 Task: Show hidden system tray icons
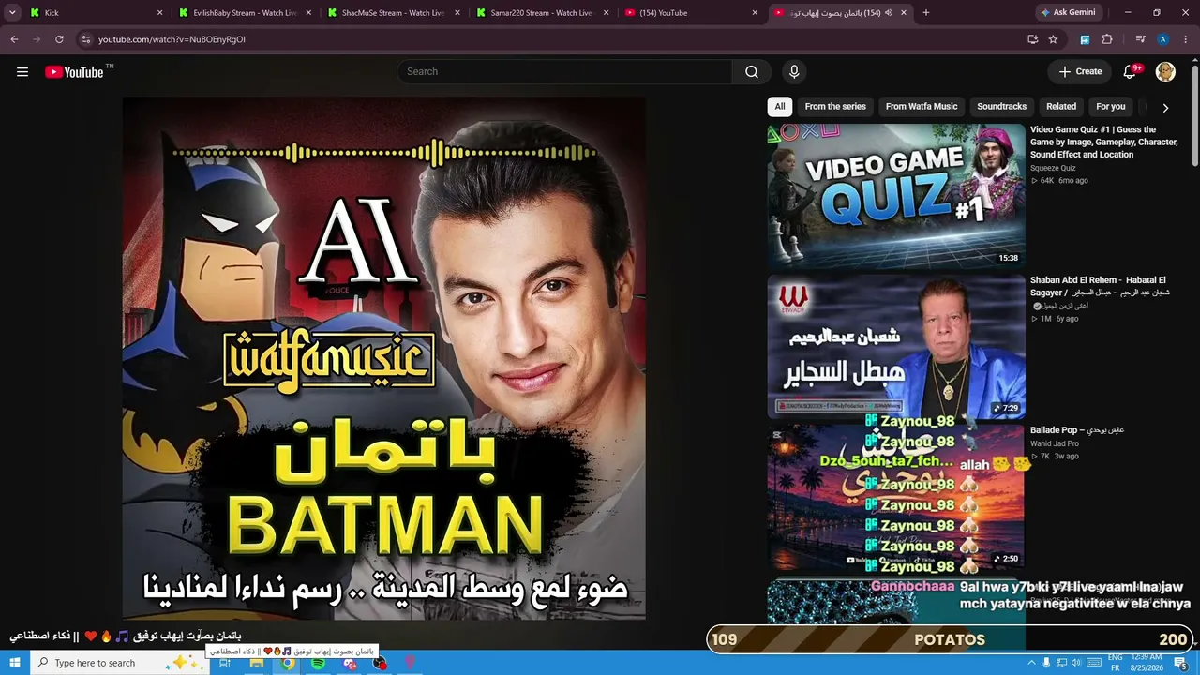1031,663
